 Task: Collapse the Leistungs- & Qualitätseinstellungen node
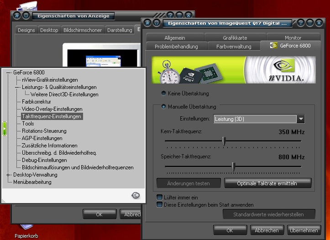[x=17, y=87]
